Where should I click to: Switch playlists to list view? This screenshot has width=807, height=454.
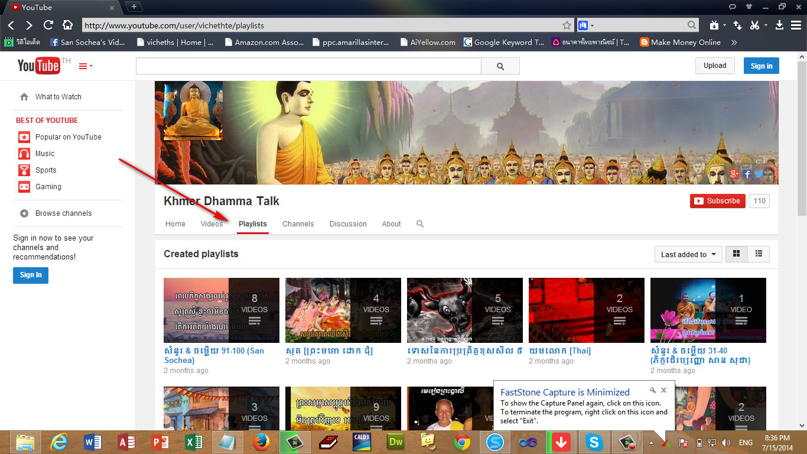pos(759,254)
